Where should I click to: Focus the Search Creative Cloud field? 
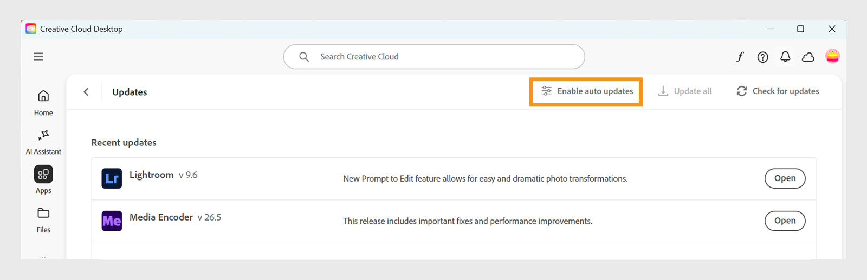coord(434,57)
